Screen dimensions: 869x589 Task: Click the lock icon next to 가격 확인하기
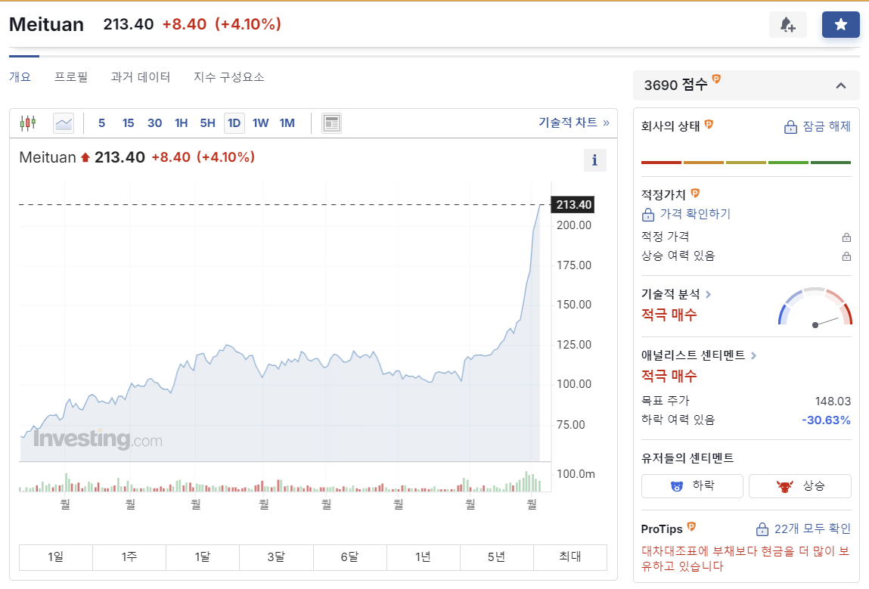point(648,214)
